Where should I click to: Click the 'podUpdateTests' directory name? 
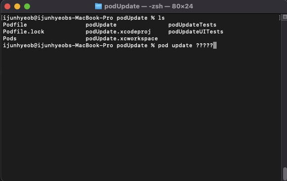click(x=192, y=25)
